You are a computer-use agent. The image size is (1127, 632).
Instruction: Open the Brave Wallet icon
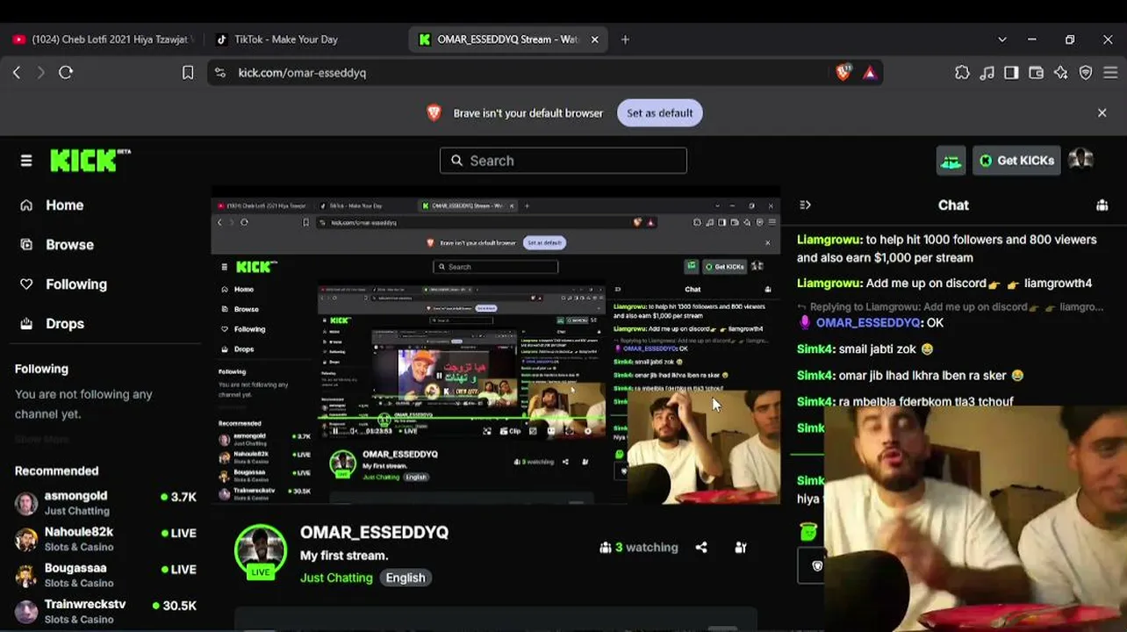(1037, 73)
